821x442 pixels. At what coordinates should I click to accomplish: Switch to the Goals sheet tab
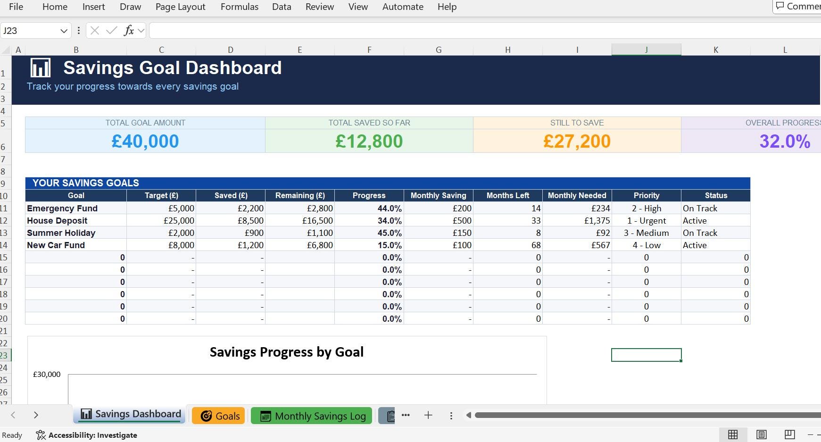(x=218, y=416)
